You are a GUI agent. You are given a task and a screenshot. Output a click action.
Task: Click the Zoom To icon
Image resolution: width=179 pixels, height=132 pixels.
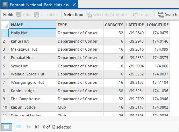coord(135,15)
